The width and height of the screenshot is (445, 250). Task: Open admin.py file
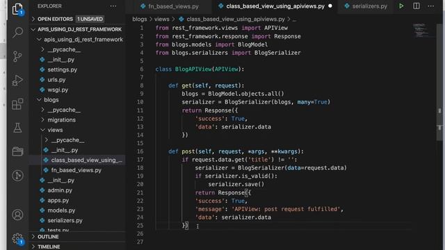(60, 190)
